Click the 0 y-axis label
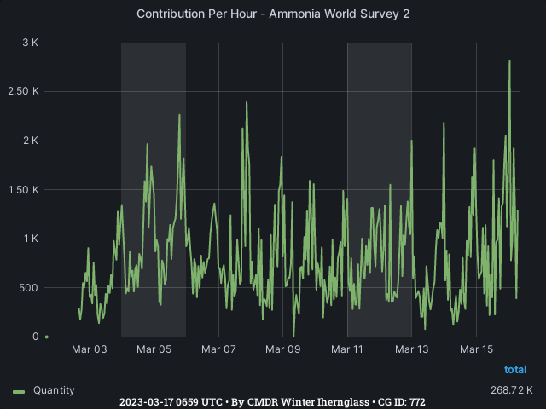Screen dimensions: 546x409 click(x=36, y=337)
